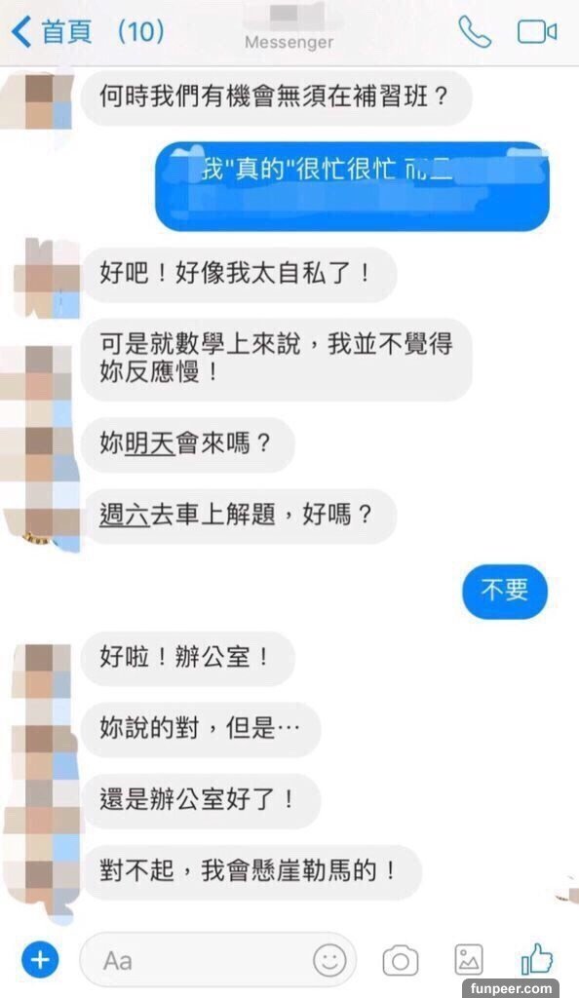
Task: Start a video call with camera icon
Action: coord(537,32)
